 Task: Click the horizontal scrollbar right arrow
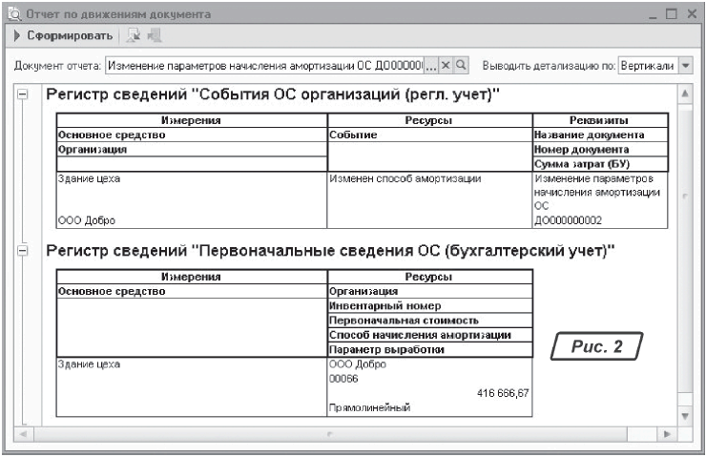[x=668, y=433]
